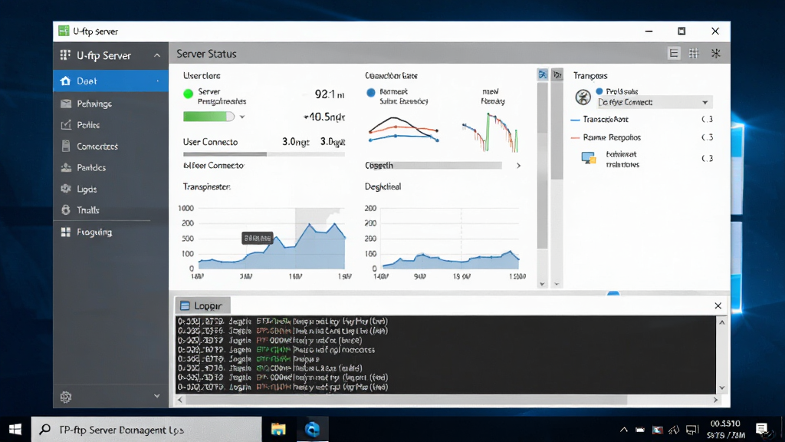Click the Fraguing grid icon
The width and height of the screenshot is (785, 442).
tap(66, 232)
